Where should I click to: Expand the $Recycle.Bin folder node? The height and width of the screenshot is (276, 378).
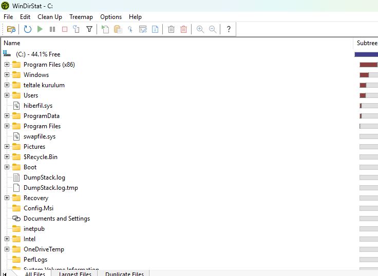(x=7, y=157)
